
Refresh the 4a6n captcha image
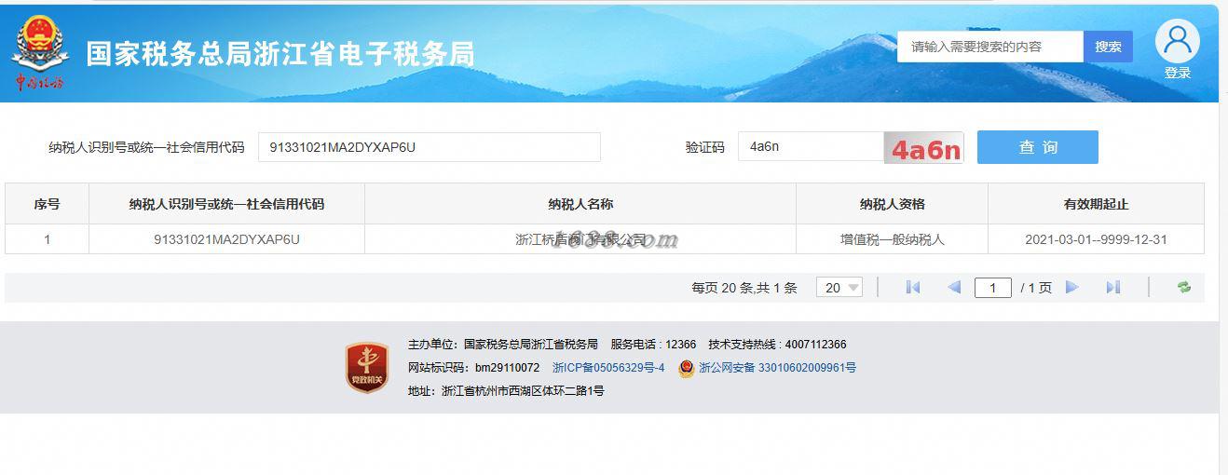[x=923, y=148]
